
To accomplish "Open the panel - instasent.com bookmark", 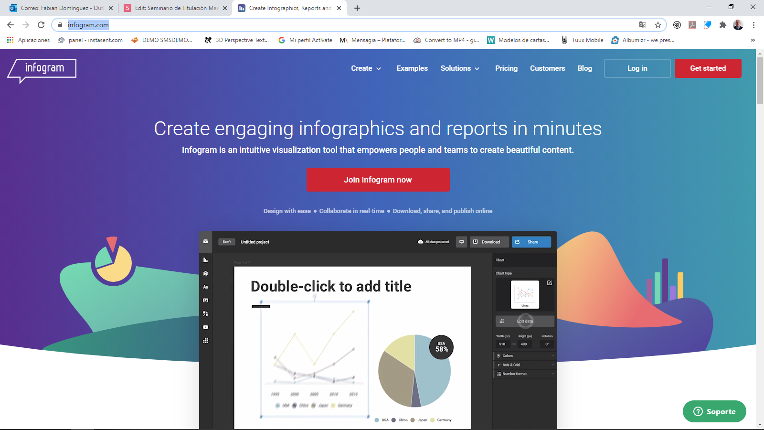I will point(90,40).
